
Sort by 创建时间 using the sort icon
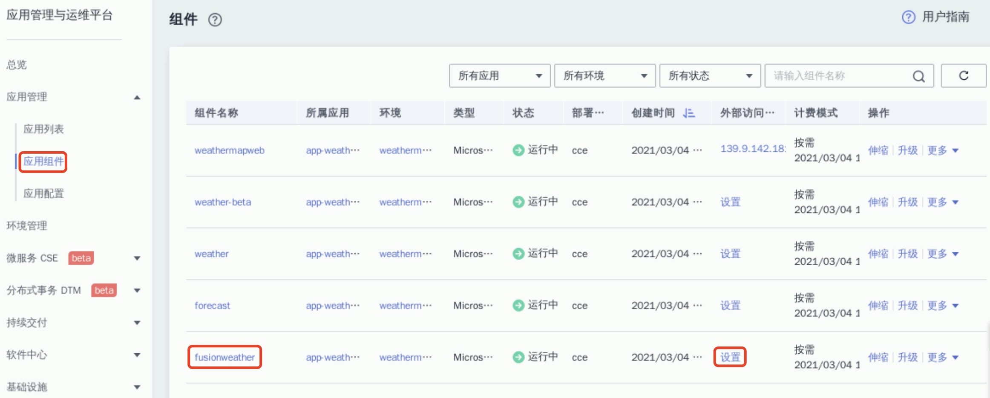pyautogui.click(x=688, y=113)
